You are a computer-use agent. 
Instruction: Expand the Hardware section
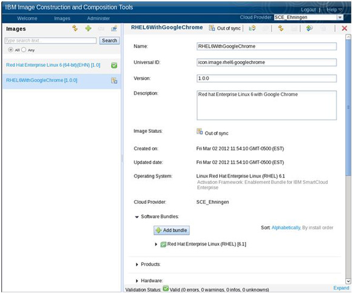coord(137,281)
